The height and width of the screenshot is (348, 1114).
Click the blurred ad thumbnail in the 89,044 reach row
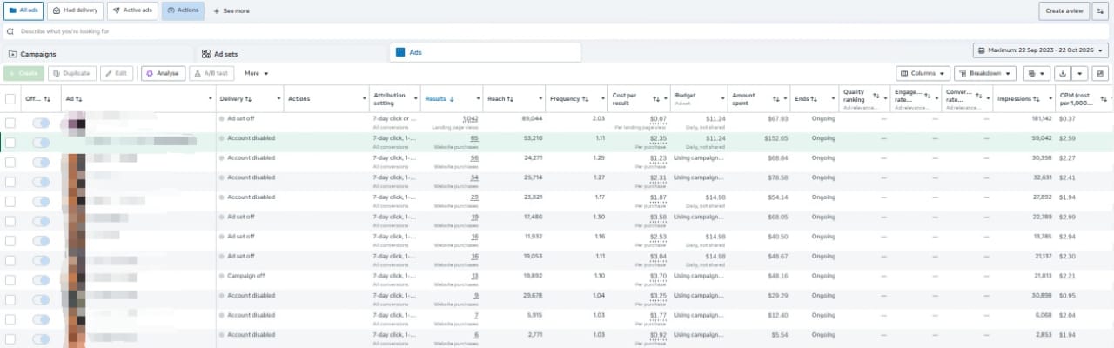click(77, 123)
